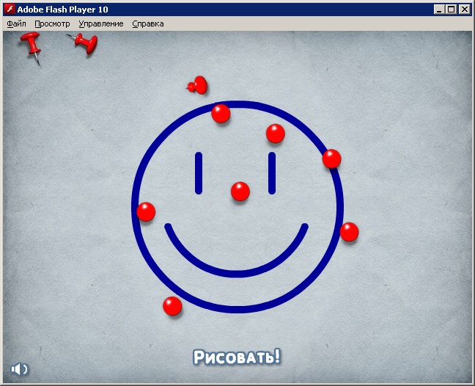Click the pushpin lying just above the smiley circle
This screenshot has height=386, width=475.
pos(197,87)
